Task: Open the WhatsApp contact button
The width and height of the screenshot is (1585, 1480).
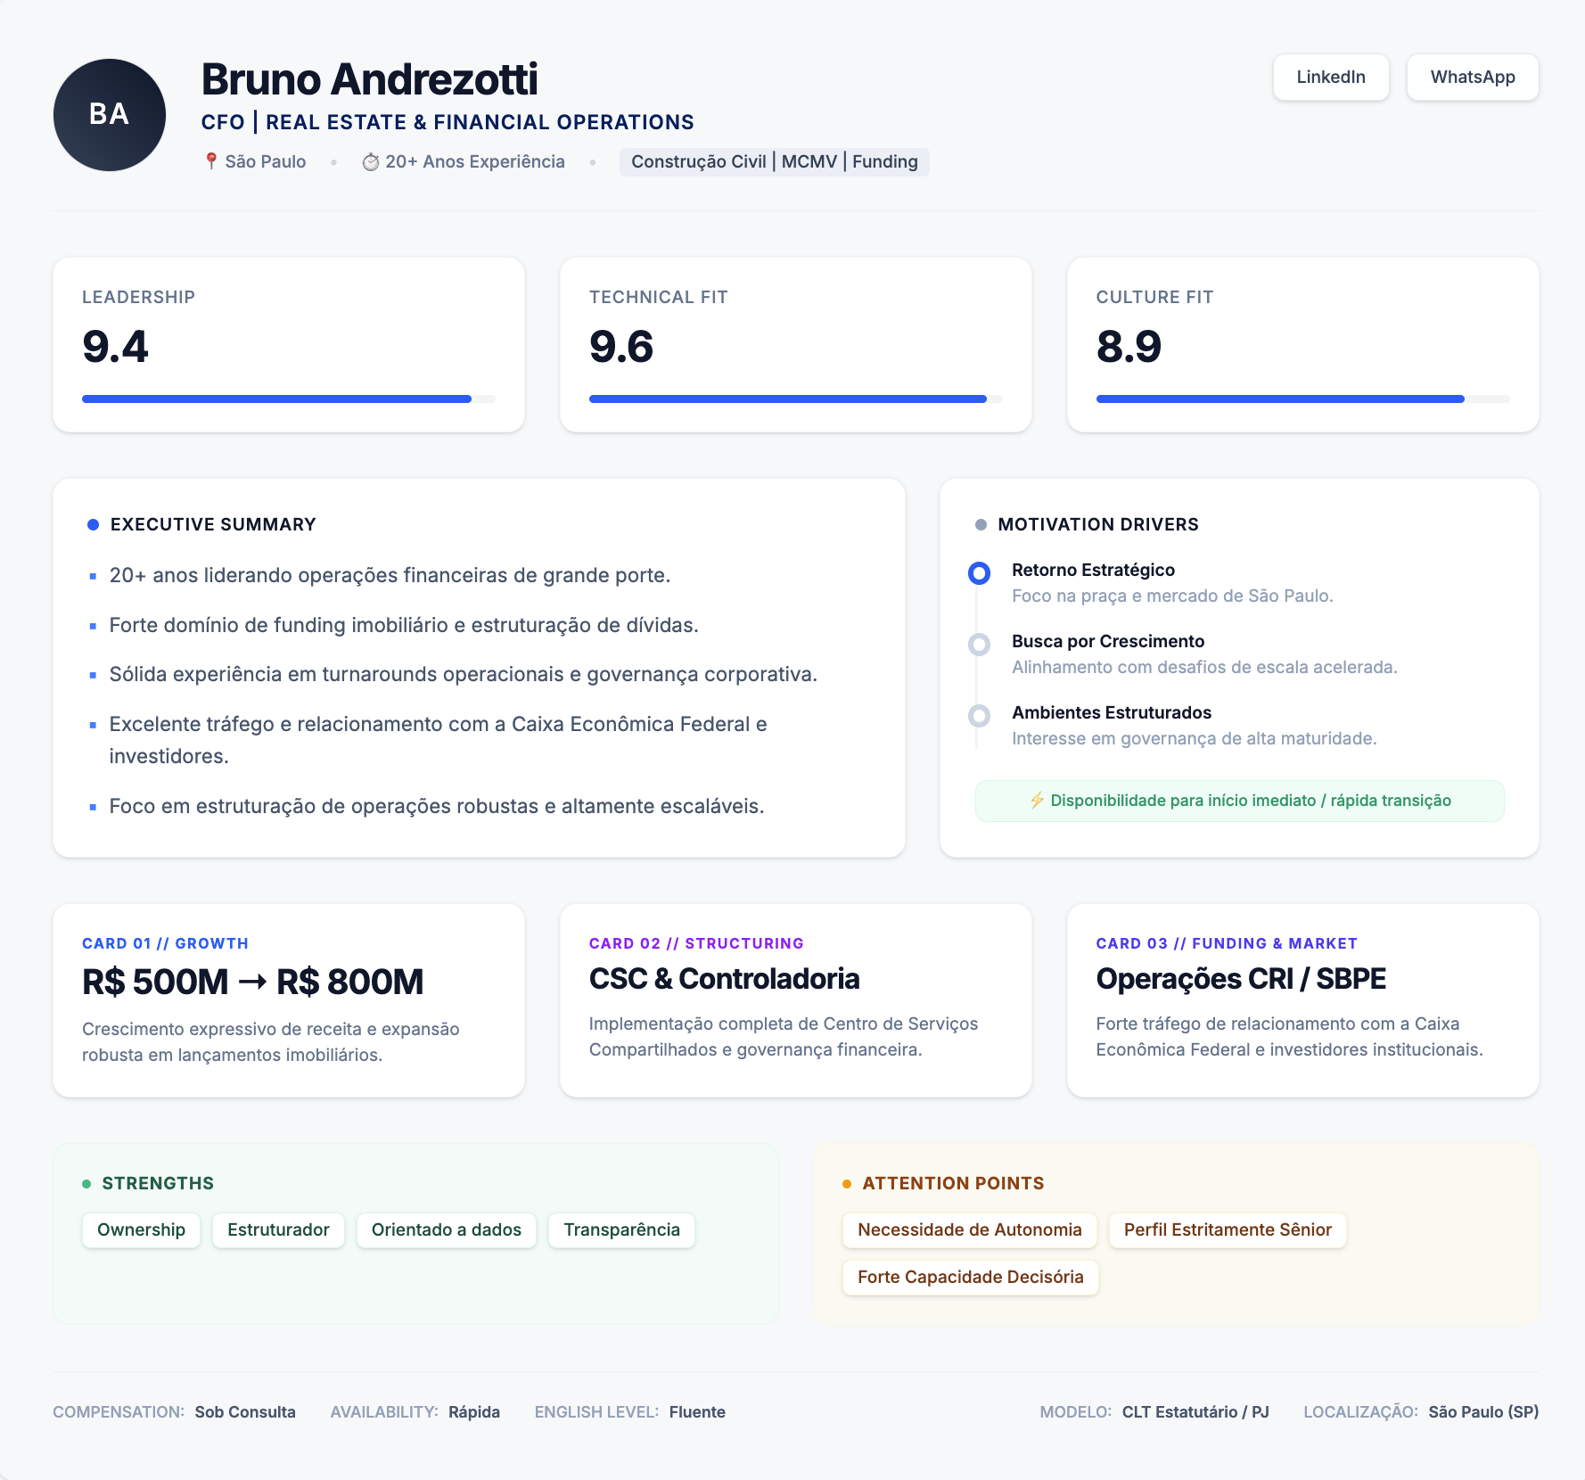Action: click(x=1473, y=78)
